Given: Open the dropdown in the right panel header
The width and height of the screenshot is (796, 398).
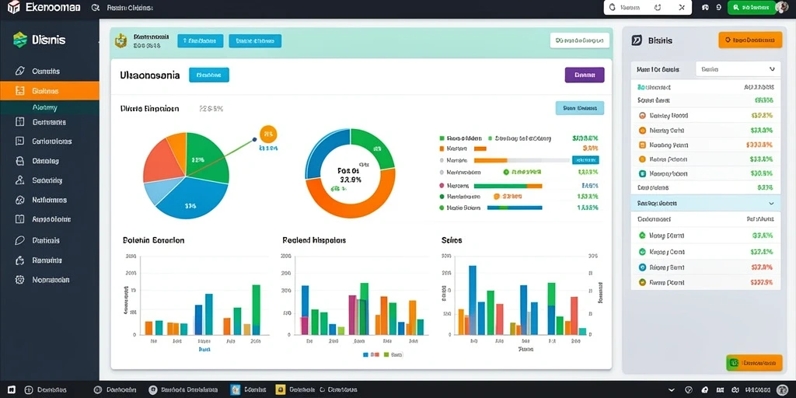Looking at the screenshot, I should pyautogui.click(x=738, y=69).
